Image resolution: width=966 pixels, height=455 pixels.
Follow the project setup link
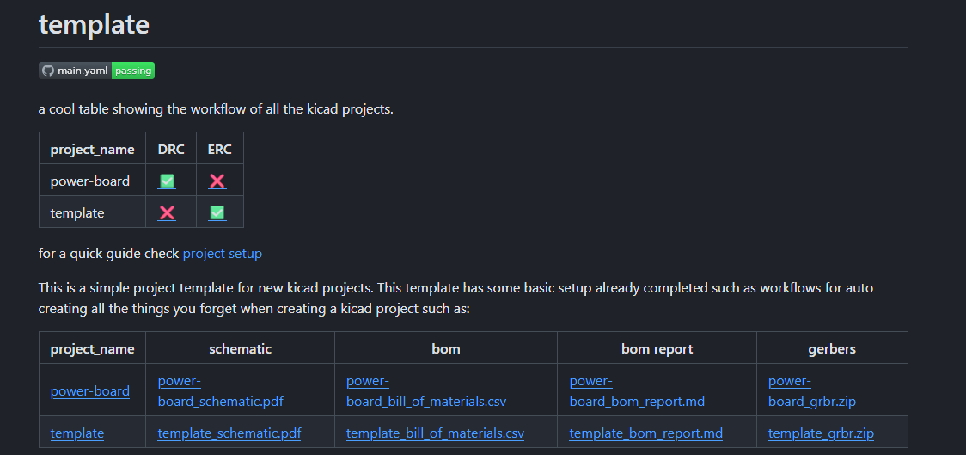pos(223,254)
